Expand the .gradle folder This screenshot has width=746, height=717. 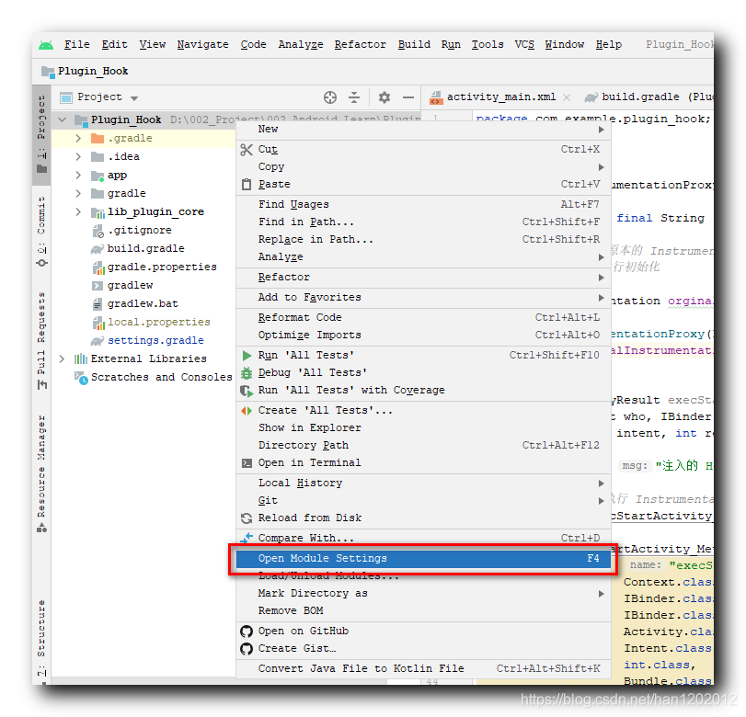78,139
